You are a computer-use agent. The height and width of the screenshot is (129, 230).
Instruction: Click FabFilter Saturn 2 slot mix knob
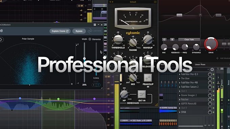pyautogui.click(x=210, y=87)
